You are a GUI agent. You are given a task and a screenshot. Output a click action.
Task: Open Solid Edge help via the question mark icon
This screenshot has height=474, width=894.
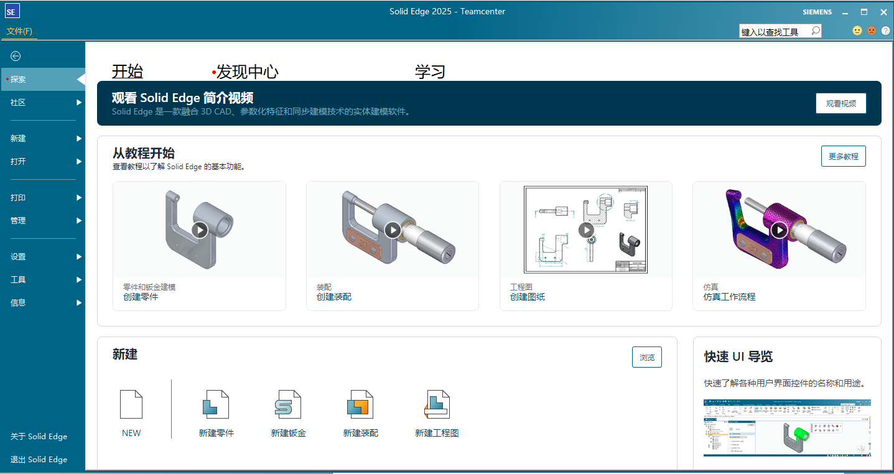pyautogui.click(x=886, y=30)
